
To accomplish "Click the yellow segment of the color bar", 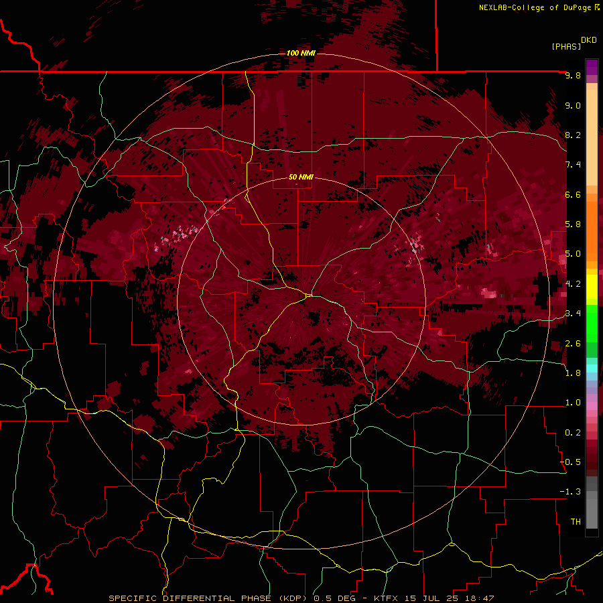I will coord(592,287).
